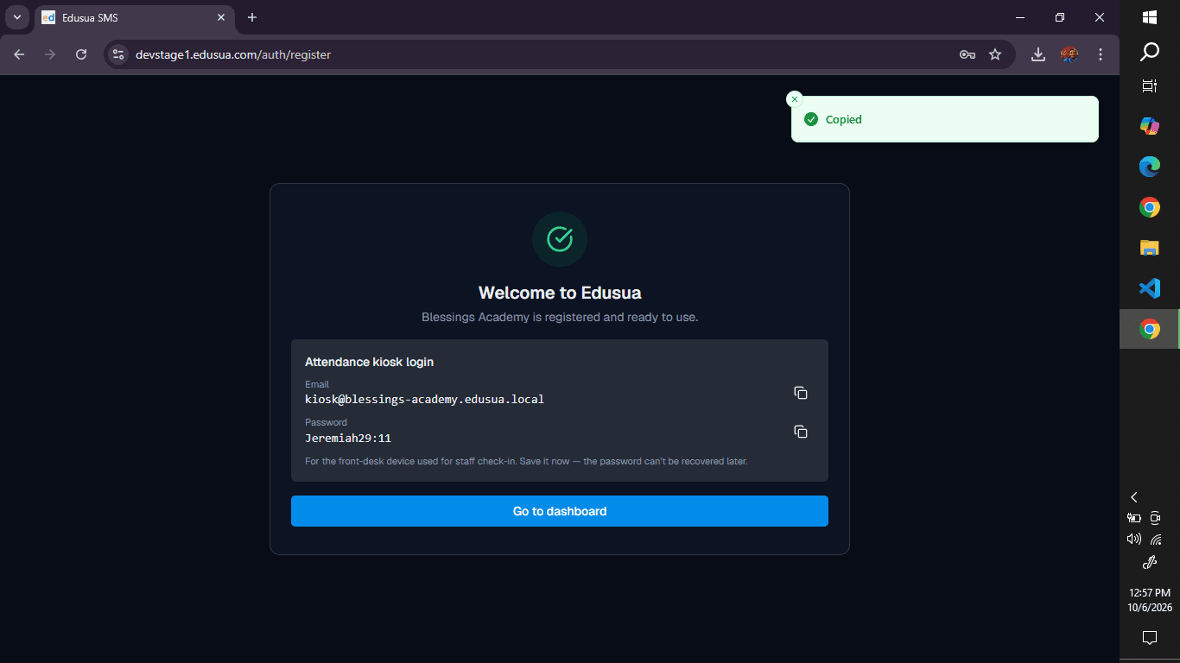
Task: Dismiss the Copied notification
Action: point(795,99)
